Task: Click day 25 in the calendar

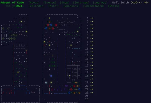Action: click(x=87, y=99)
